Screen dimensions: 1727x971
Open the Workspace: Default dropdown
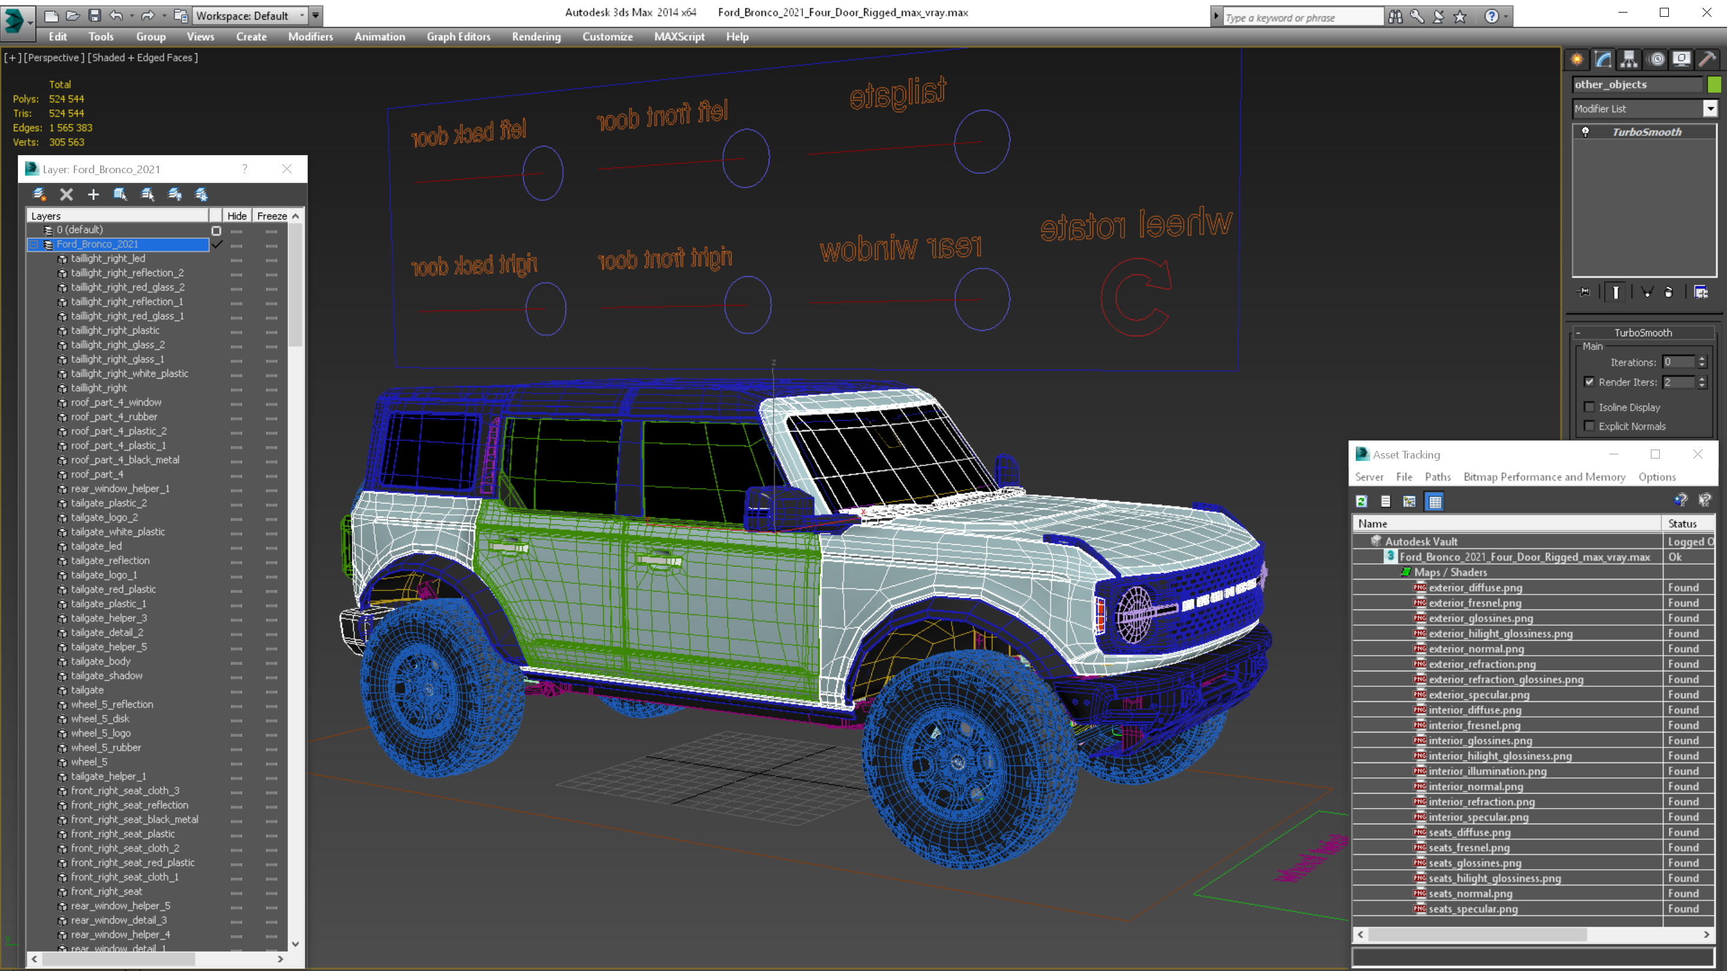coord(250,16)
